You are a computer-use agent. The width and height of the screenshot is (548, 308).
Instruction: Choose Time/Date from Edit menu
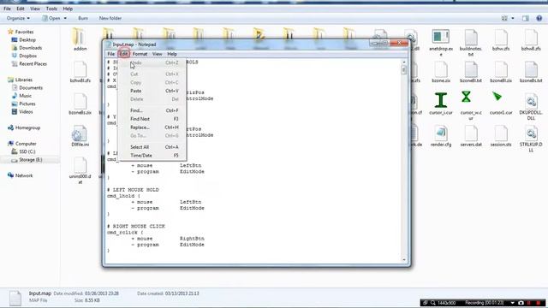152,156
